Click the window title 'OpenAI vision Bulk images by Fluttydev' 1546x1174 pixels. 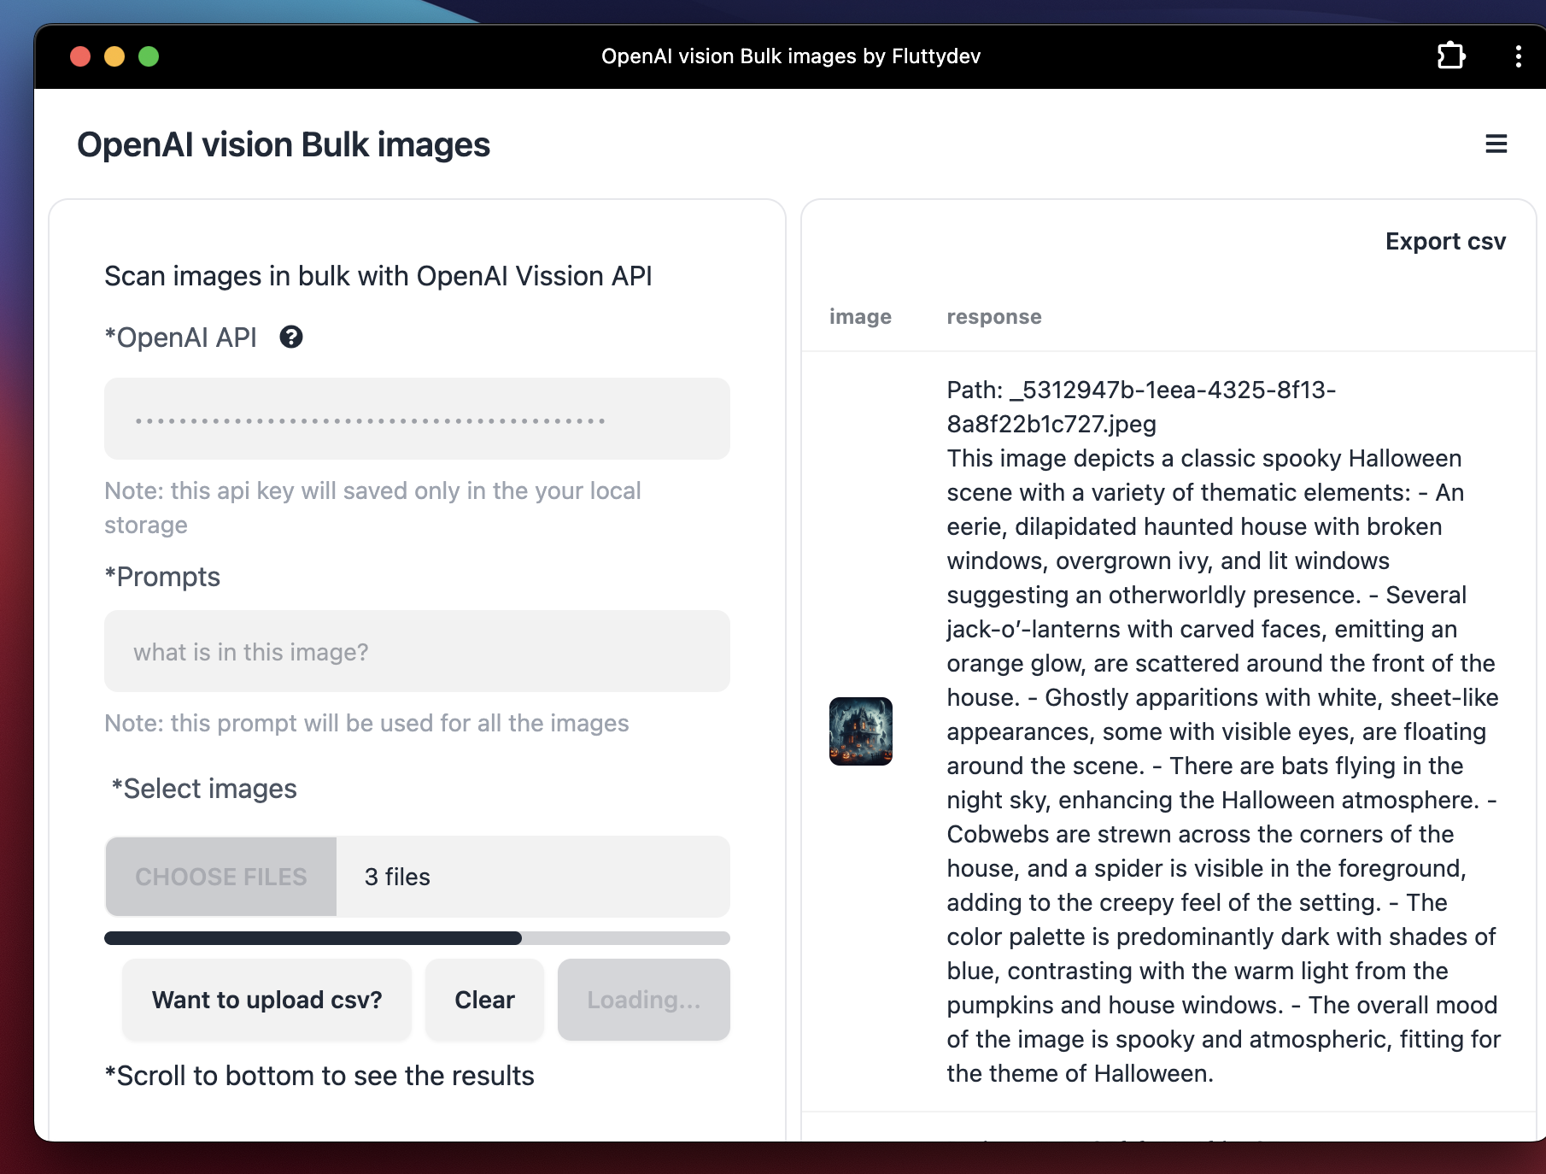click(x=791, y=56)
